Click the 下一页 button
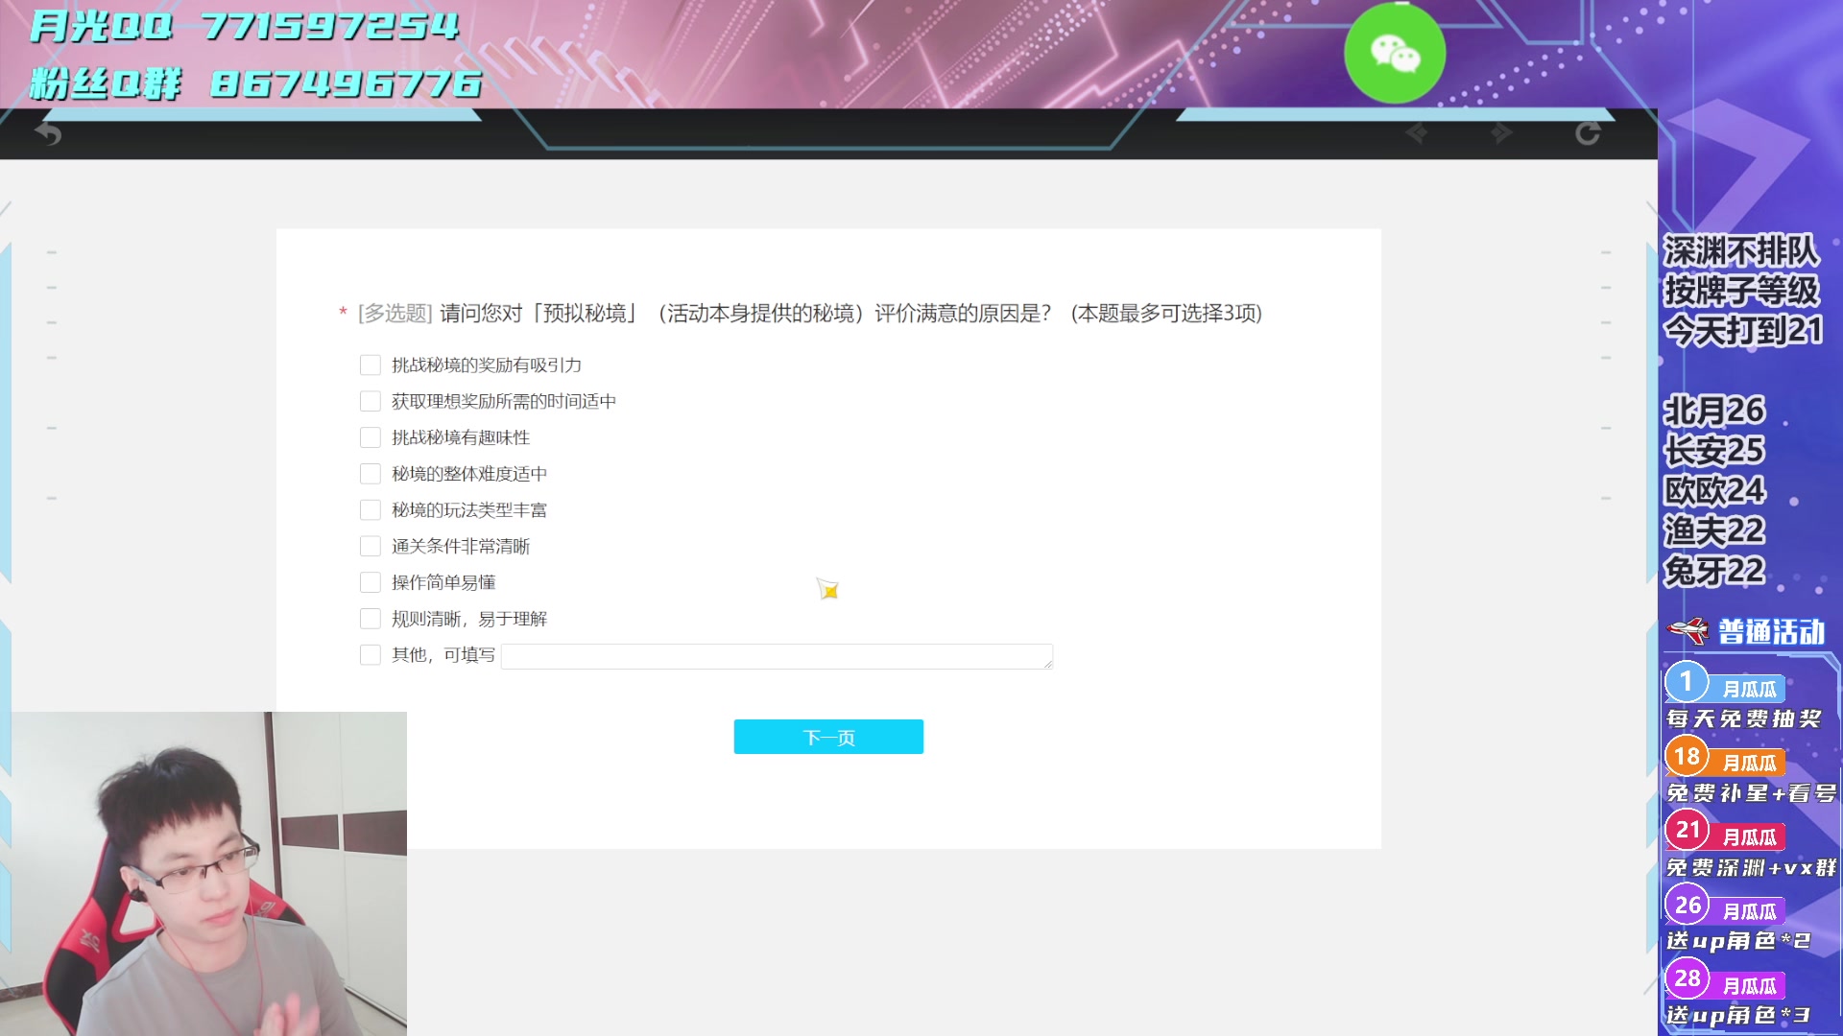Image resolution: width=1843 pixels, height=1036 pixels. [828, 737]
